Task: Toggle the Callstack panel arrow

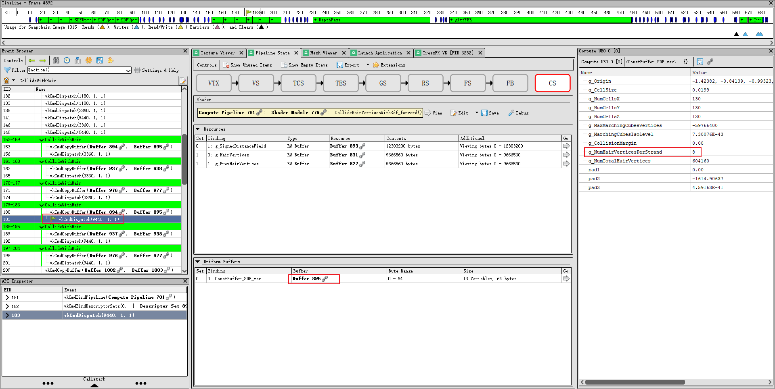Action: (94, 385)
